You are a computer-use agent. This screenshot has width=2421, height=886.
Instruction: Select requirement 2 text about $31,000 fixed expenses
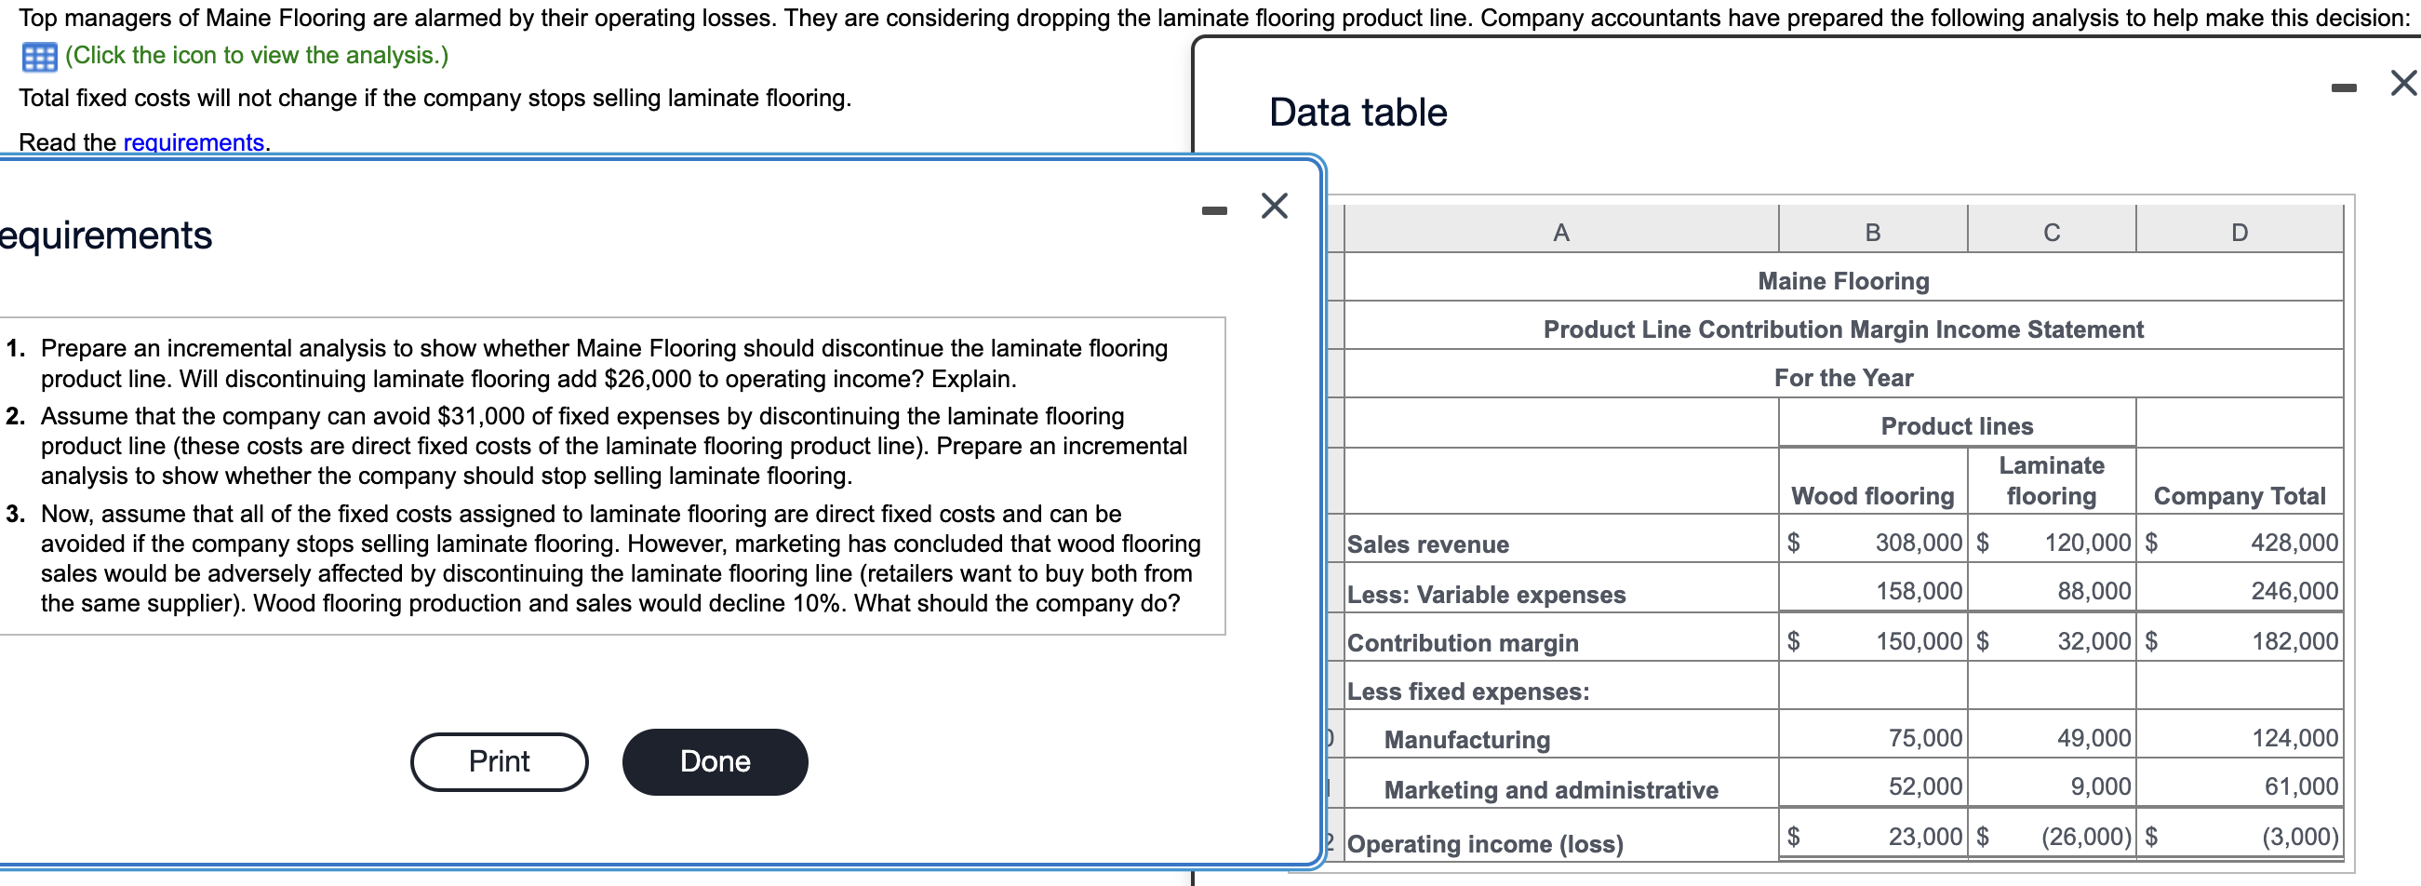[x=614, y=446]
